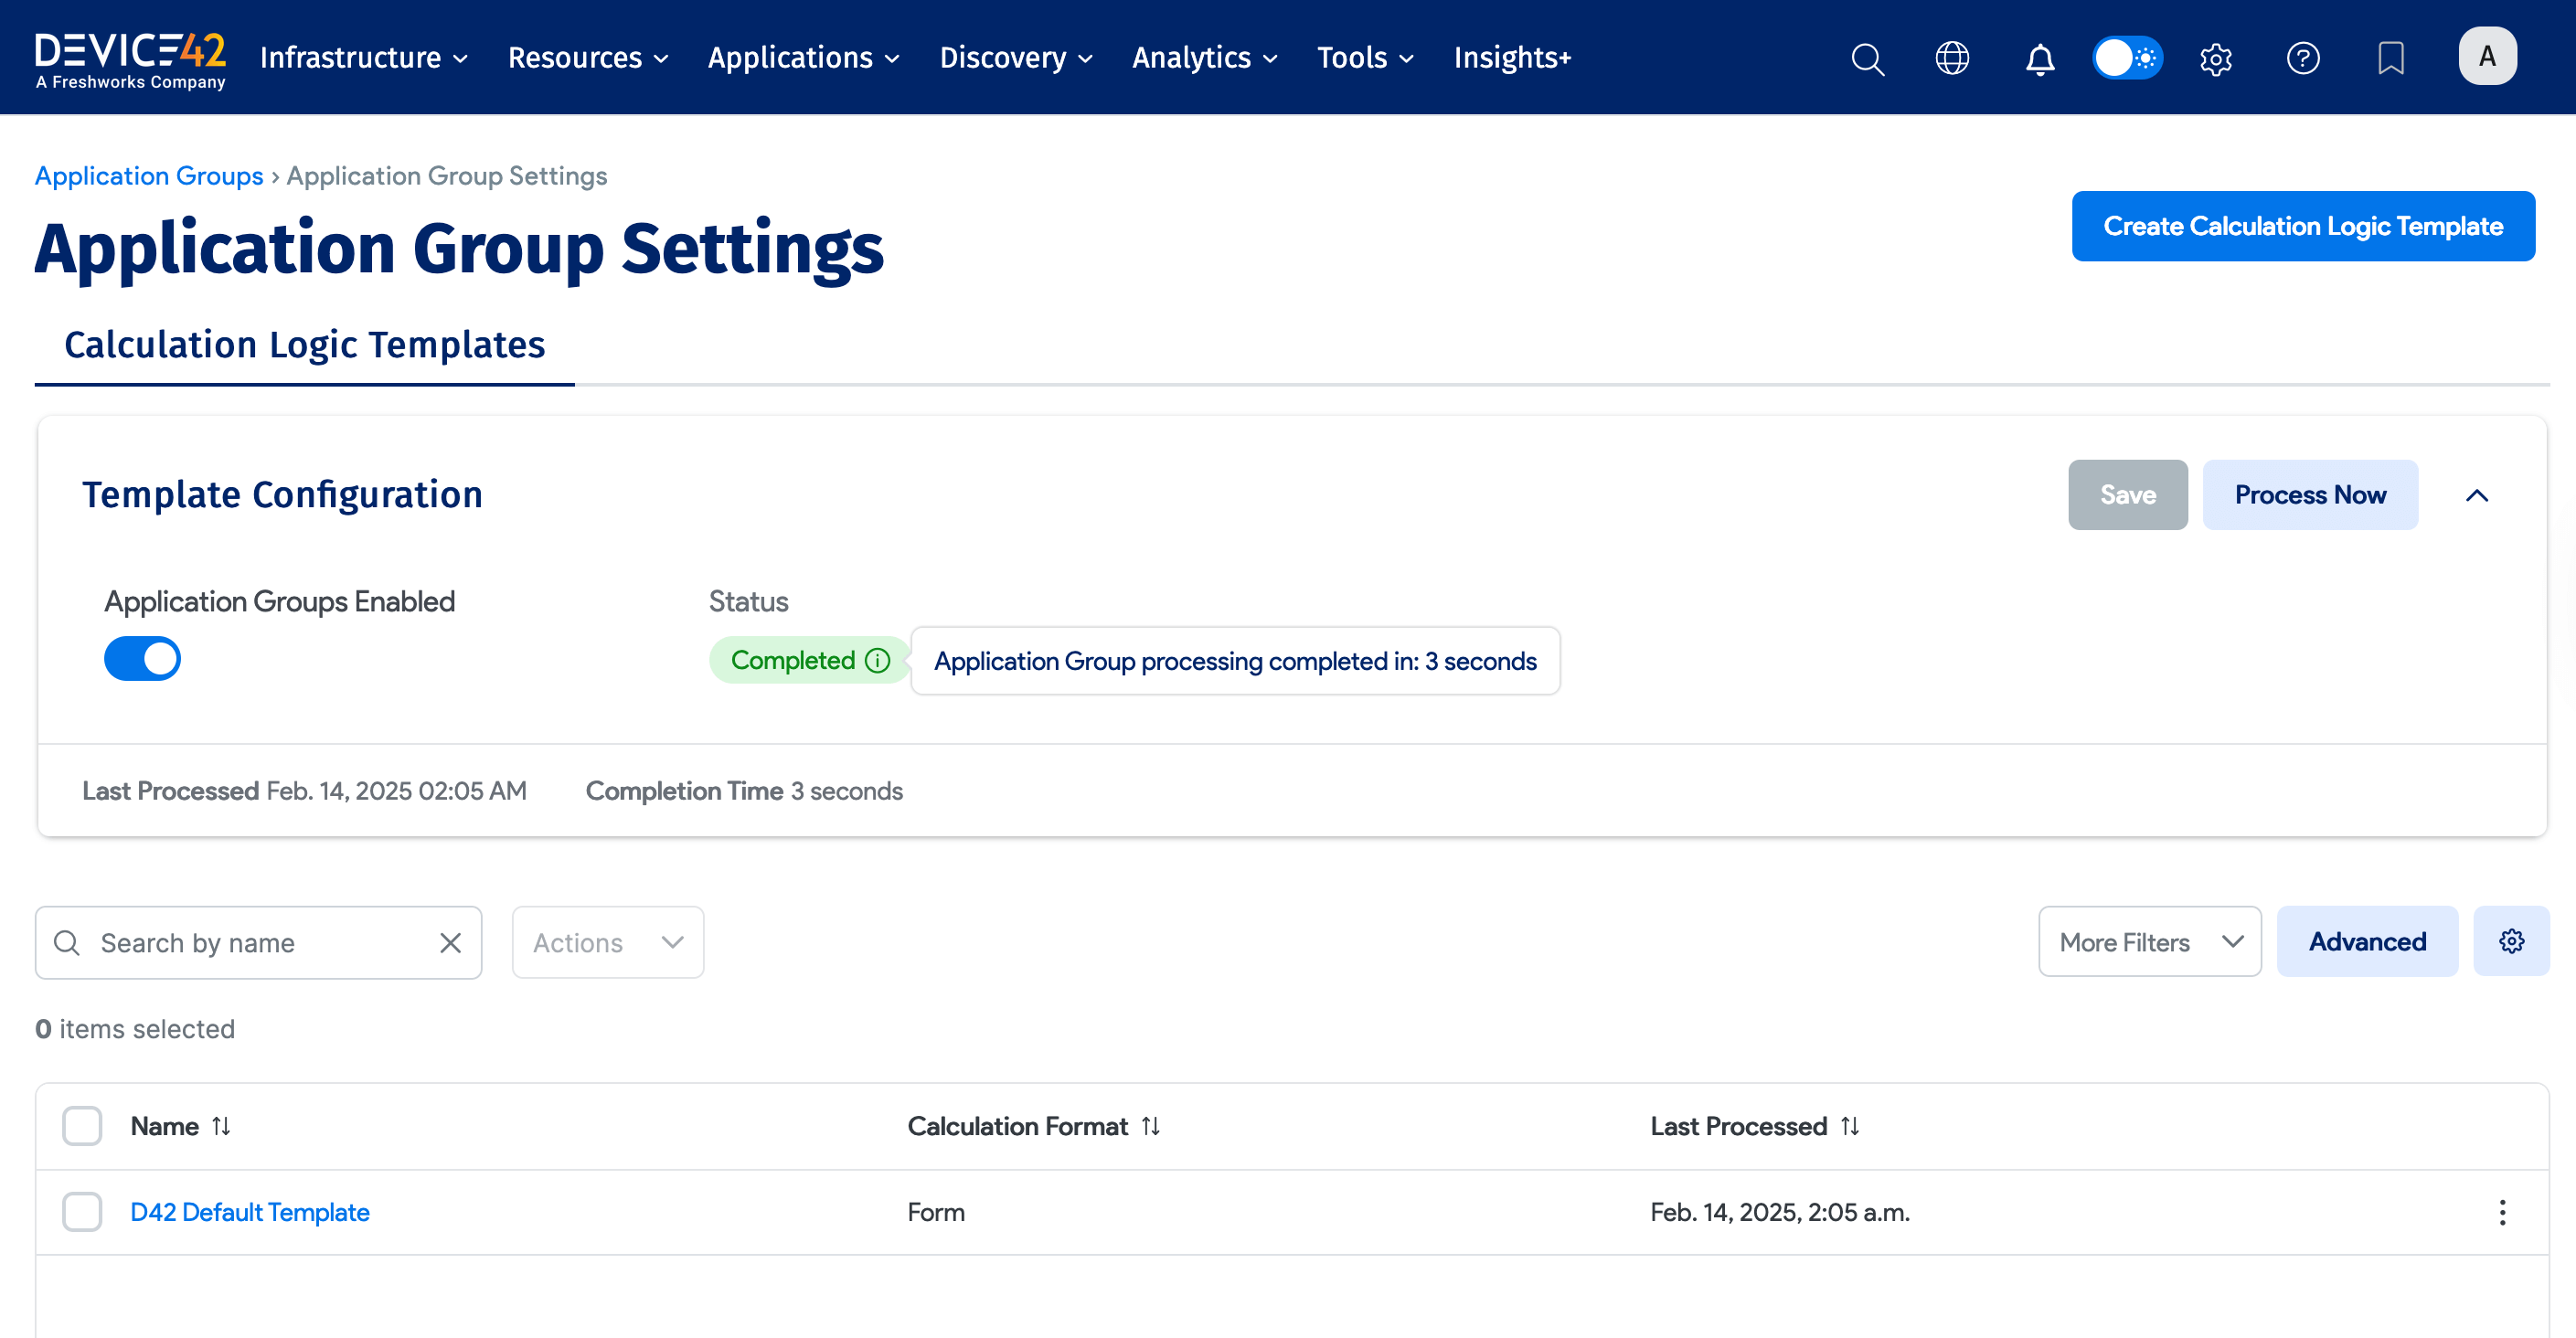The height and width of the screenshot is (1338, 2576).
Task: Toggle the dark mode switch
Action: click(2128, 58)
